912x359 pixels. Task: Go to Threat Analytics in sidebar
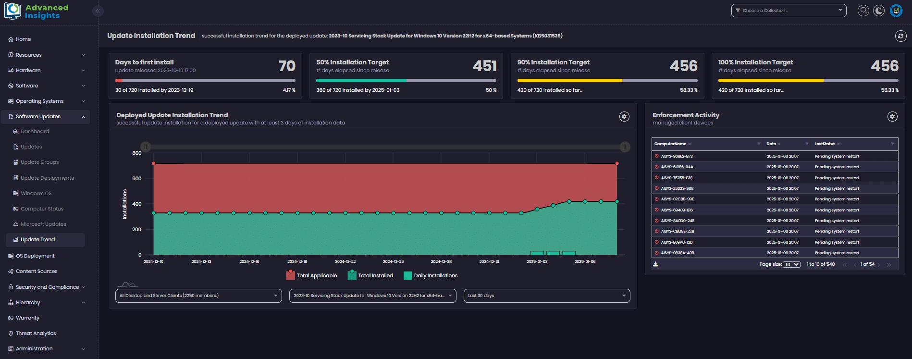point(36,333)
